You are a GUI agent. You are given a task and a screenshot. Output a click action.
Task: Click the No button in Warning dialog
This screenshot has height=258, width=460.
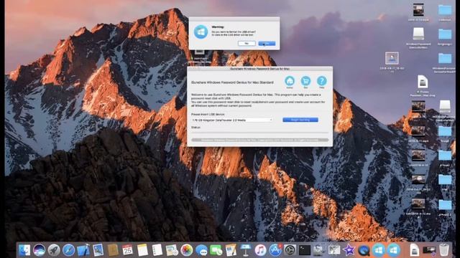click(x=247, y=43)
